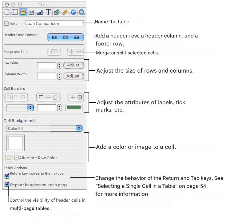Open the Text inspector tab
This screenshot has height=222, width=230.
48,12
